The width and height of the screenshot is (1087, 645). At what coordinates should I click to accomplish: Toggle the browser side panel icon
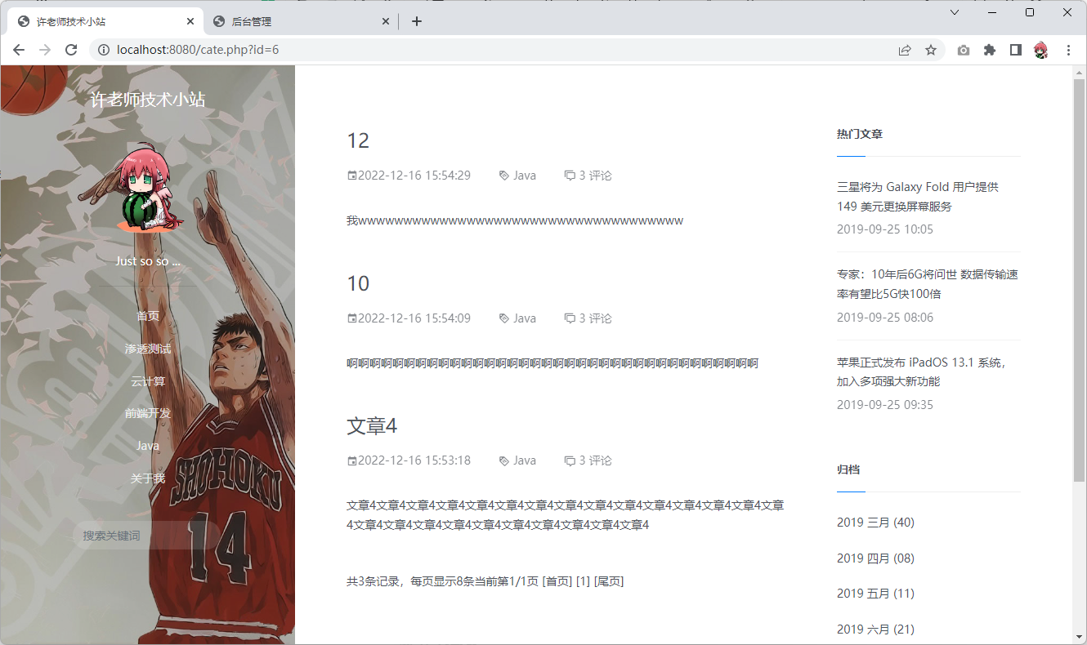[x=1015, y=50]
